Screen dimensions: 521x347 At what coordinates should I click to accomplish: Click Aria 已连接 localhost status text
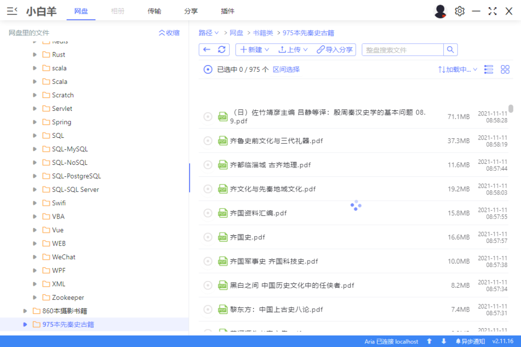391,341
